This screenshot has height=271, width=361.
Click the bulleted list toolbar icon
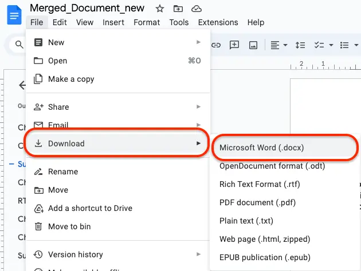pos(344,45)
